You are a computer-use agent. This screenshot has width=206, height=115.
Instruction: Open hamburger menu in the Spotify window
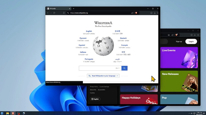tap(198, 35)
